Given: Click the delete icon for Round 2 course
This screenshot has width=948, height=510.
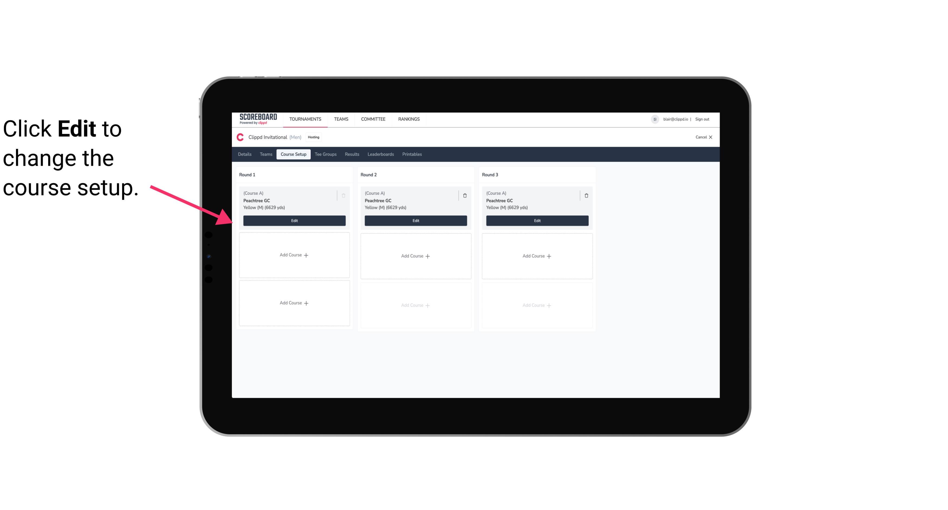Looking at the screenshot, I should click(465, 195).
